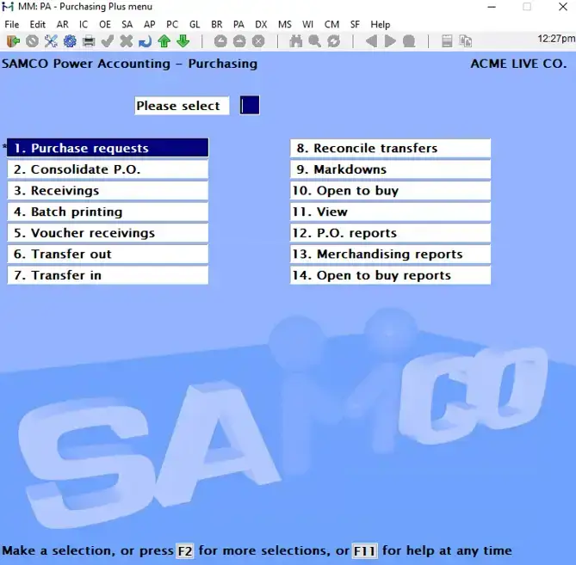Open the File menu
The height and width of the screenshot is (565, 576).
click(12, 24)
